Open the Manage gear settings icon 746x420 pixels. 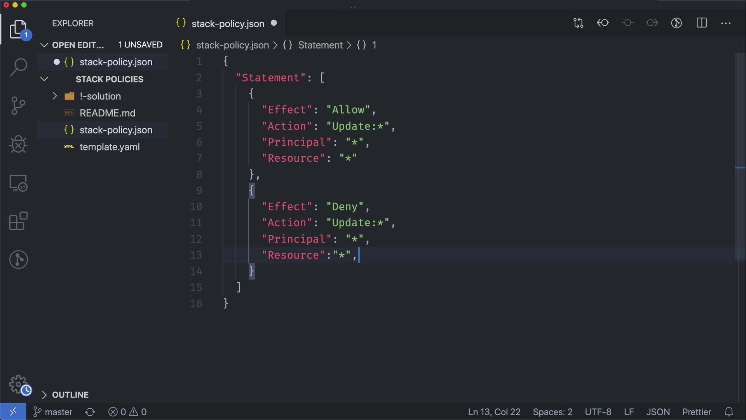coord(18,385)
